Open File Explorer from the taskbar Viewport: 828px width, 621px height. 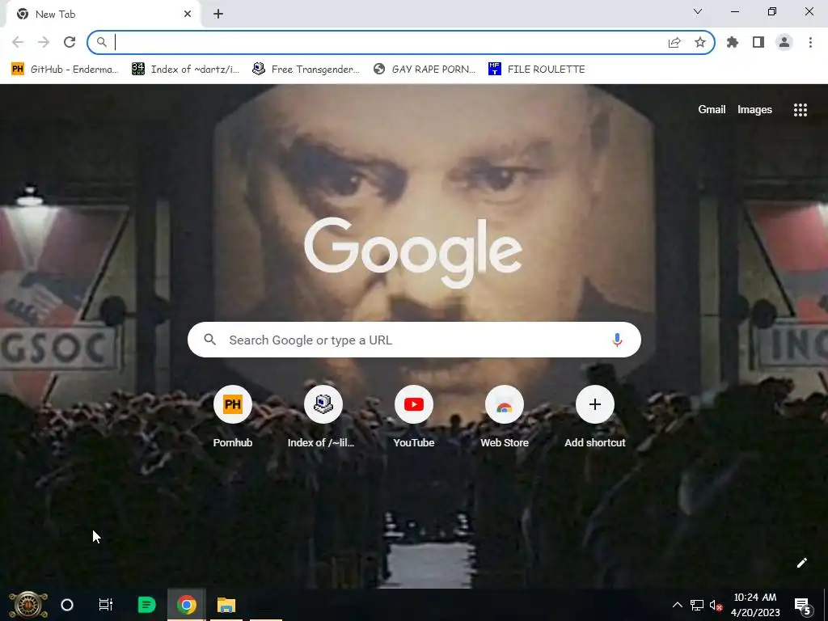tap(226, 605)
